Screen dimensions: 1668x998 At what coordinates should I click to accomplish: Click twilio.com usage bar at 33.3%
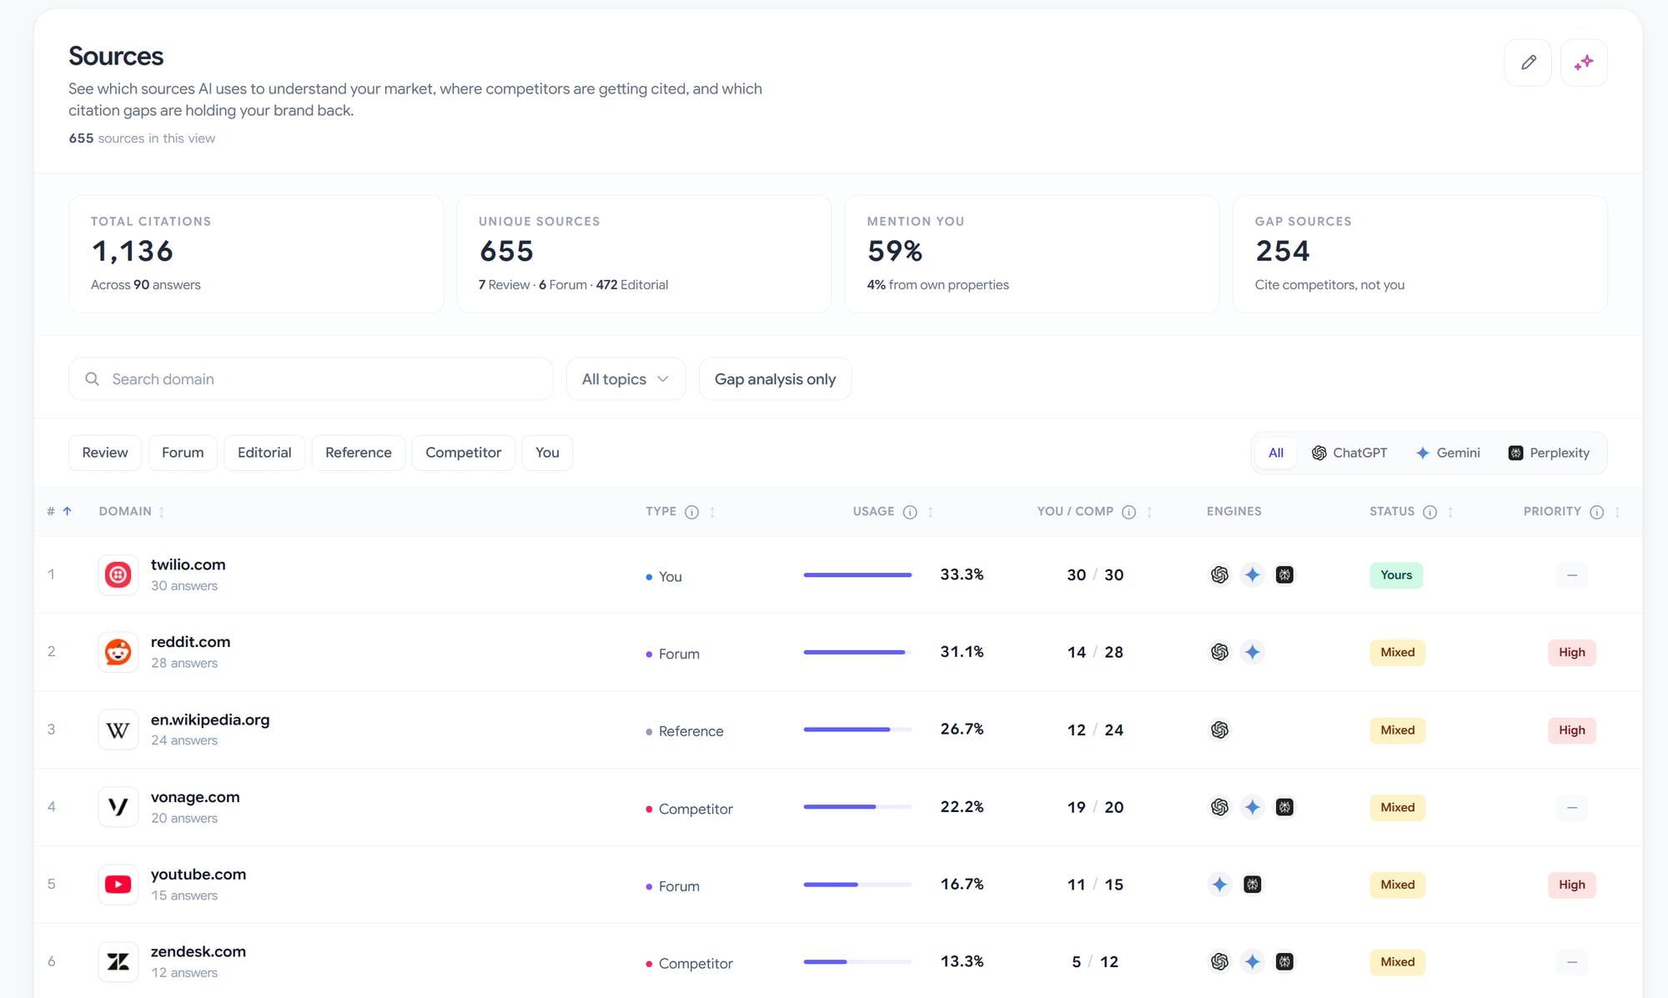tap(857, 574)
